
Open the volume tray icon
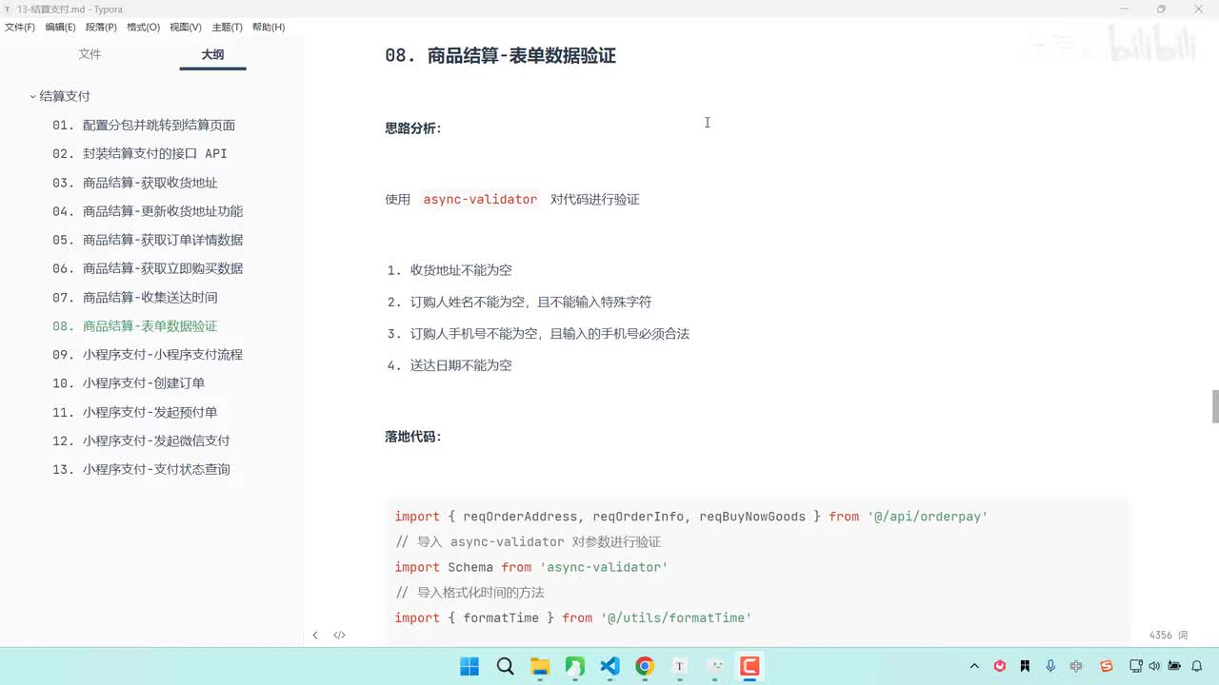[x=1155, y=666]
